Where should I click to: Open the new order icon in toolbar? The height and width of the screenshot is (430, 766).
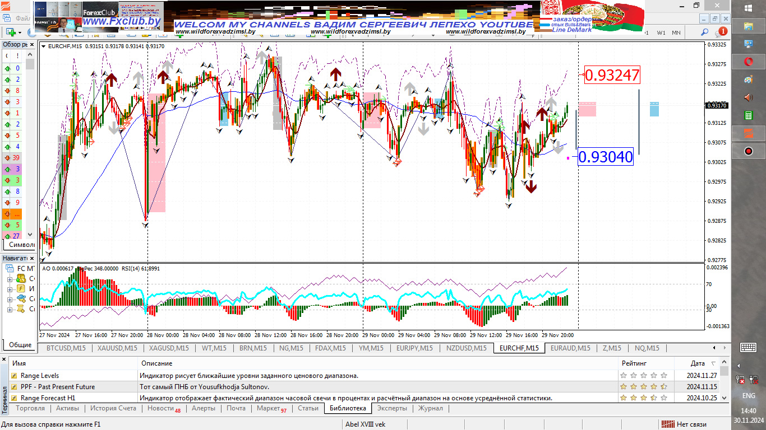tap(10, 32)
